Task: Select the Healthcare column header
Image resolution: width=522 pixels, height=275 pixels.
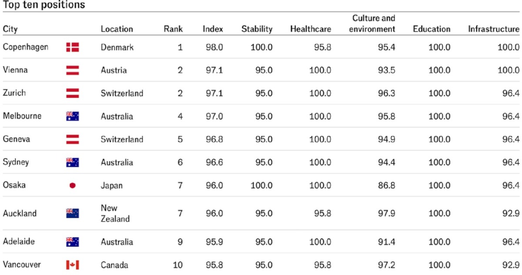Action: point(311,29)
